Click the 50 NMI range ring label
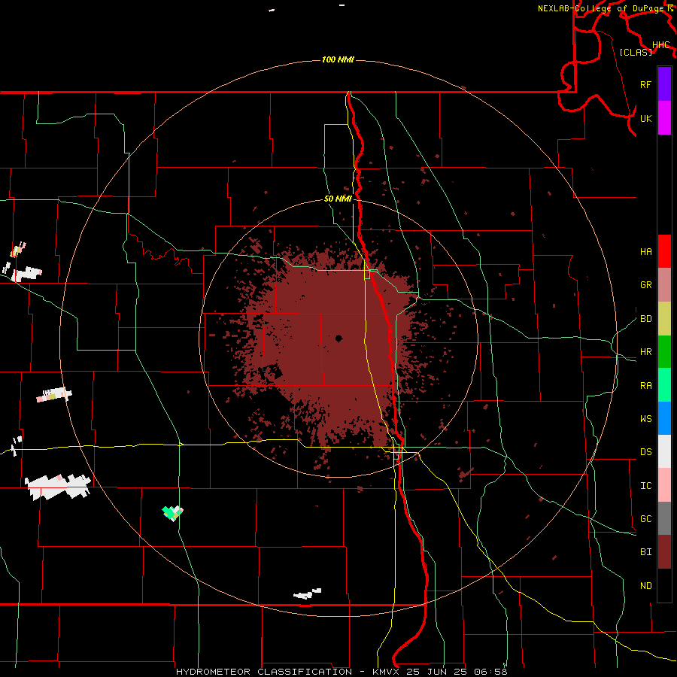677x677 pixels. 338,199
